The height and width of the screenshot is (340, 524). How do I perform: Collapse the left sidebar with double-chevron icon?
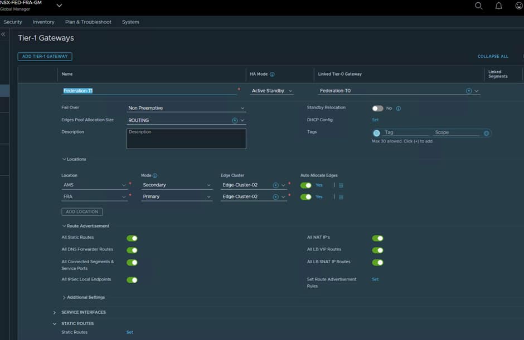pos(3,35)
